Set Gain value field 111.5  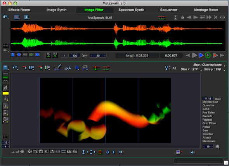click(x=208, y=99)
